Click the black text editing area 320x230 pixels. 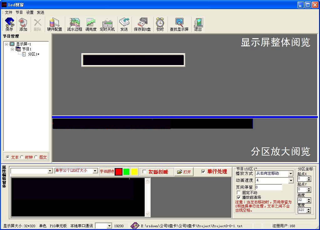click(x=78, y=197)
